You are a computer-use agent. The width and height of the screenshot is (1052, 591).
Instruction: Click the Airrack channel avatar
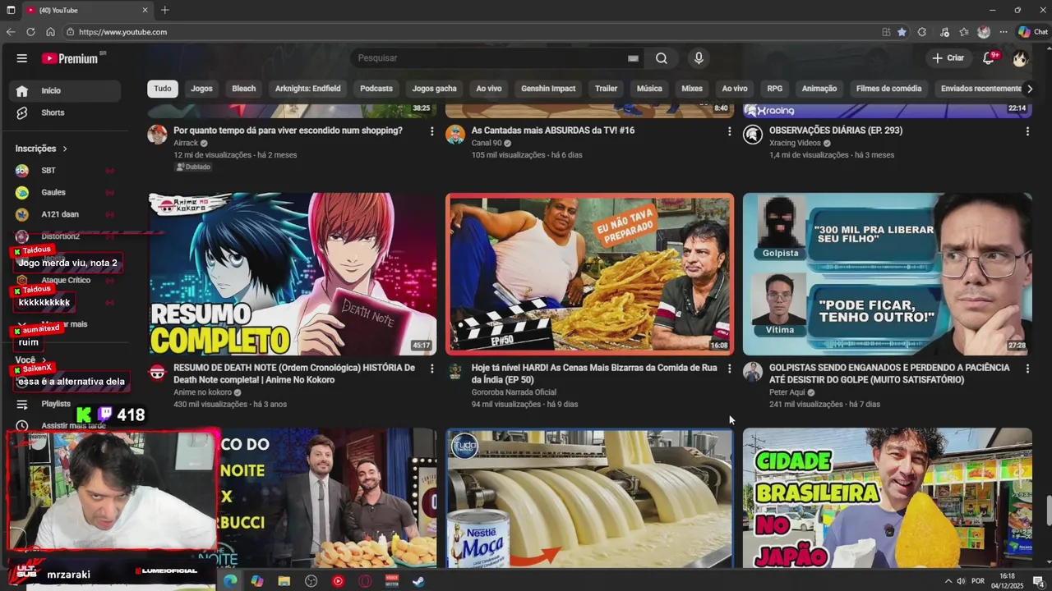158,135
